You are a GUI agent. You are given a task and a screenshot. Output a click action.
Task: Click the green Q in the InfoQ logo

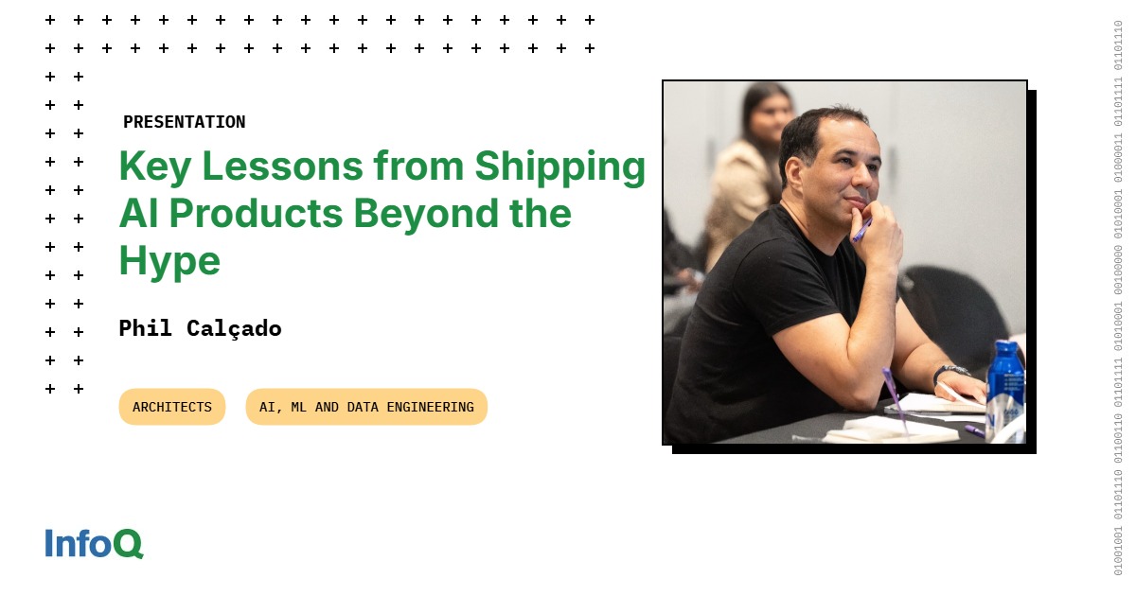pos(128,543)
